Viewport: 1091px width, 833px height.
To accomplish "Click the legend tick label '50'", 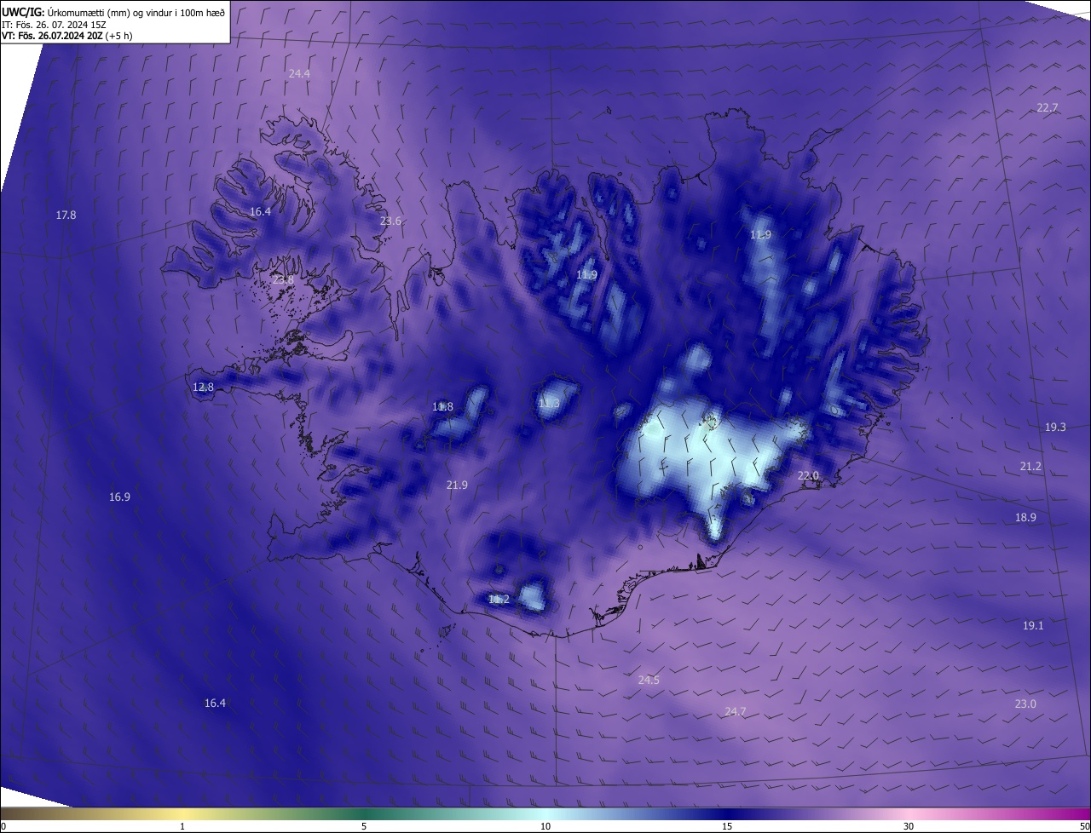I will [x=1084, y=826].
